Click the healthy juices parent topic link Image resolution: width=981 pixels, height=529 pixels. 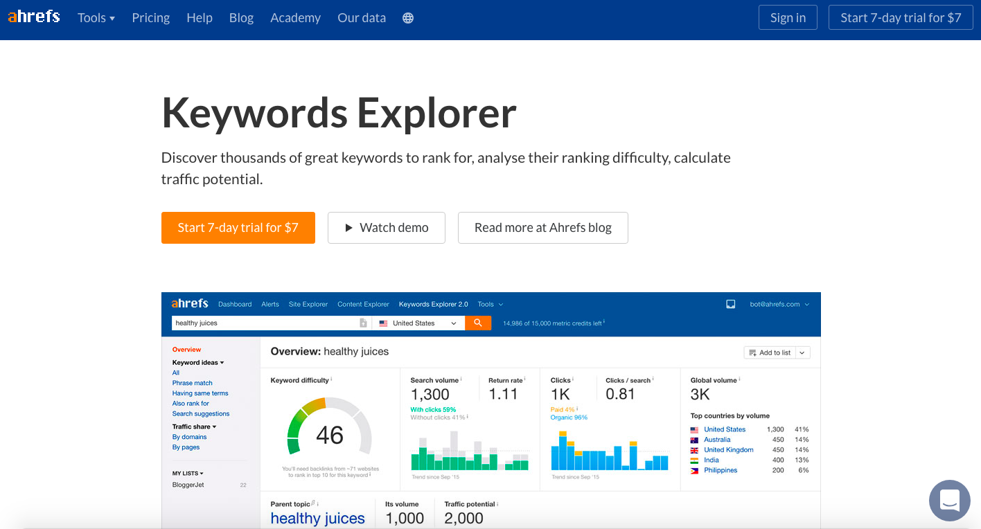(x=318, y=519)
